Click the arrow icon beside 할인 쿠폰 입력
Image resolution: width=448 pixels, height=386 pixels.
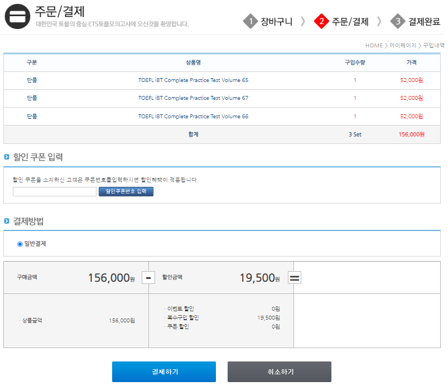7,157
